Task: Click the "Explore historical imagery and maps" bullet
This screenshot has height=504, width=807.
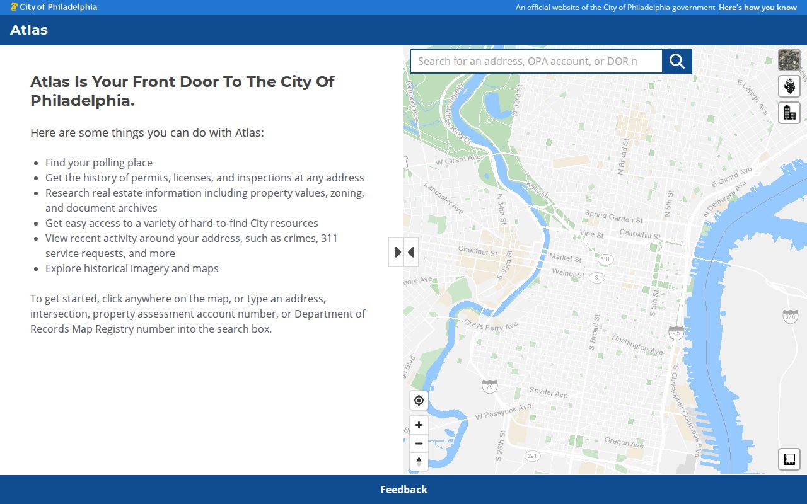Action: tap(132, 268)
